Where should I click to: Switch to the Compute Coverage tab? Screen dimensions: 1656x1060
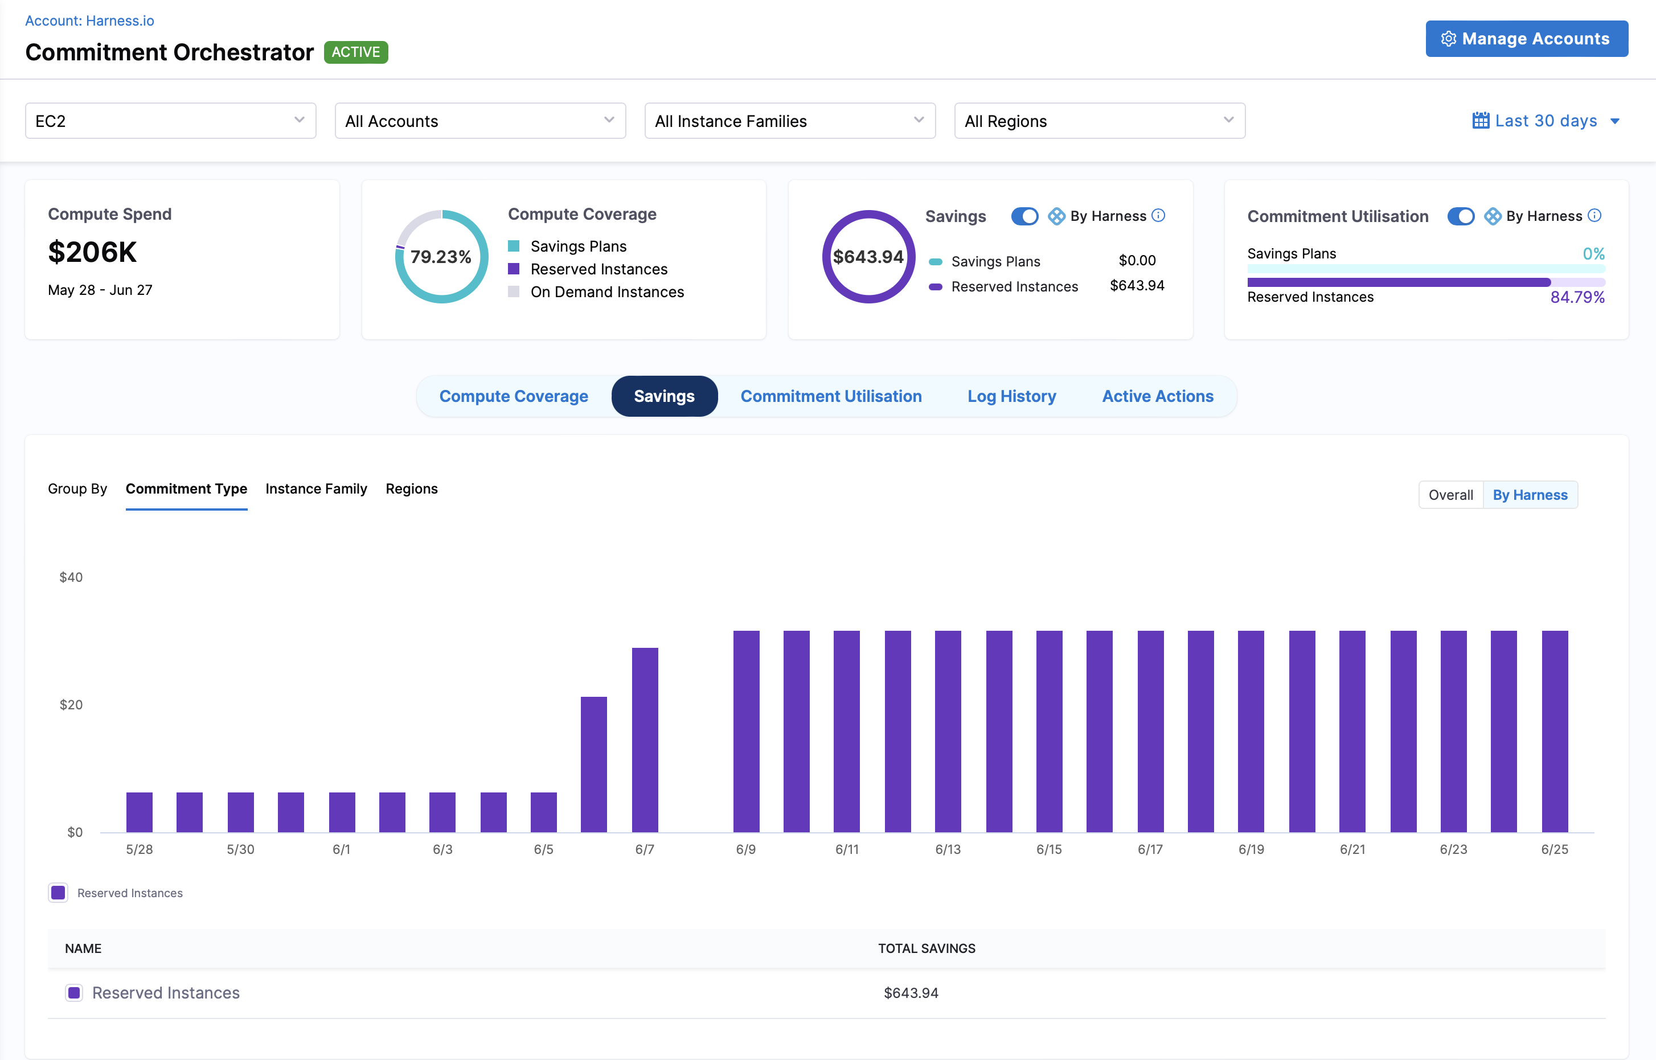click(513, 396)
